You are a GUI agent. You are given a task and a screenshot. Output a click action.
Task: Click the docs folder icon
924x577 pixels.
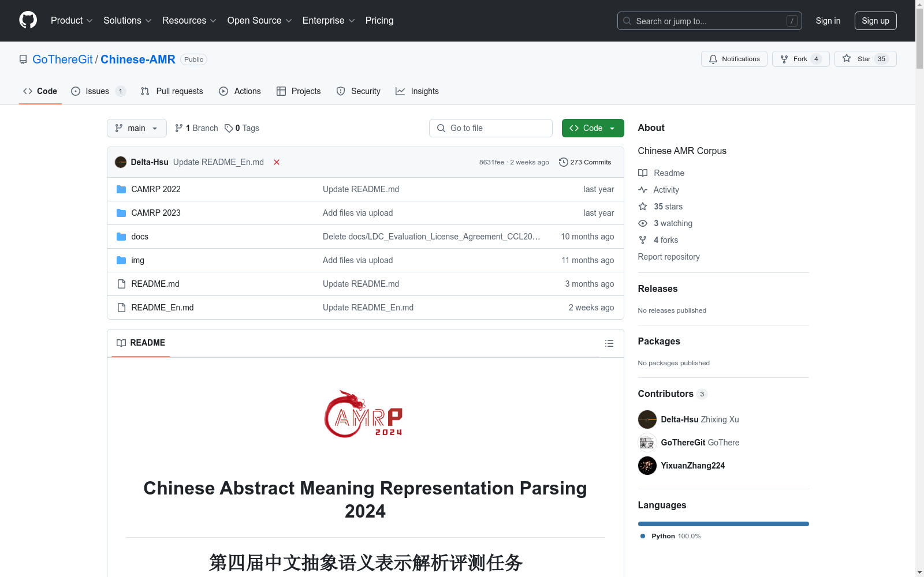click(121, 237)
